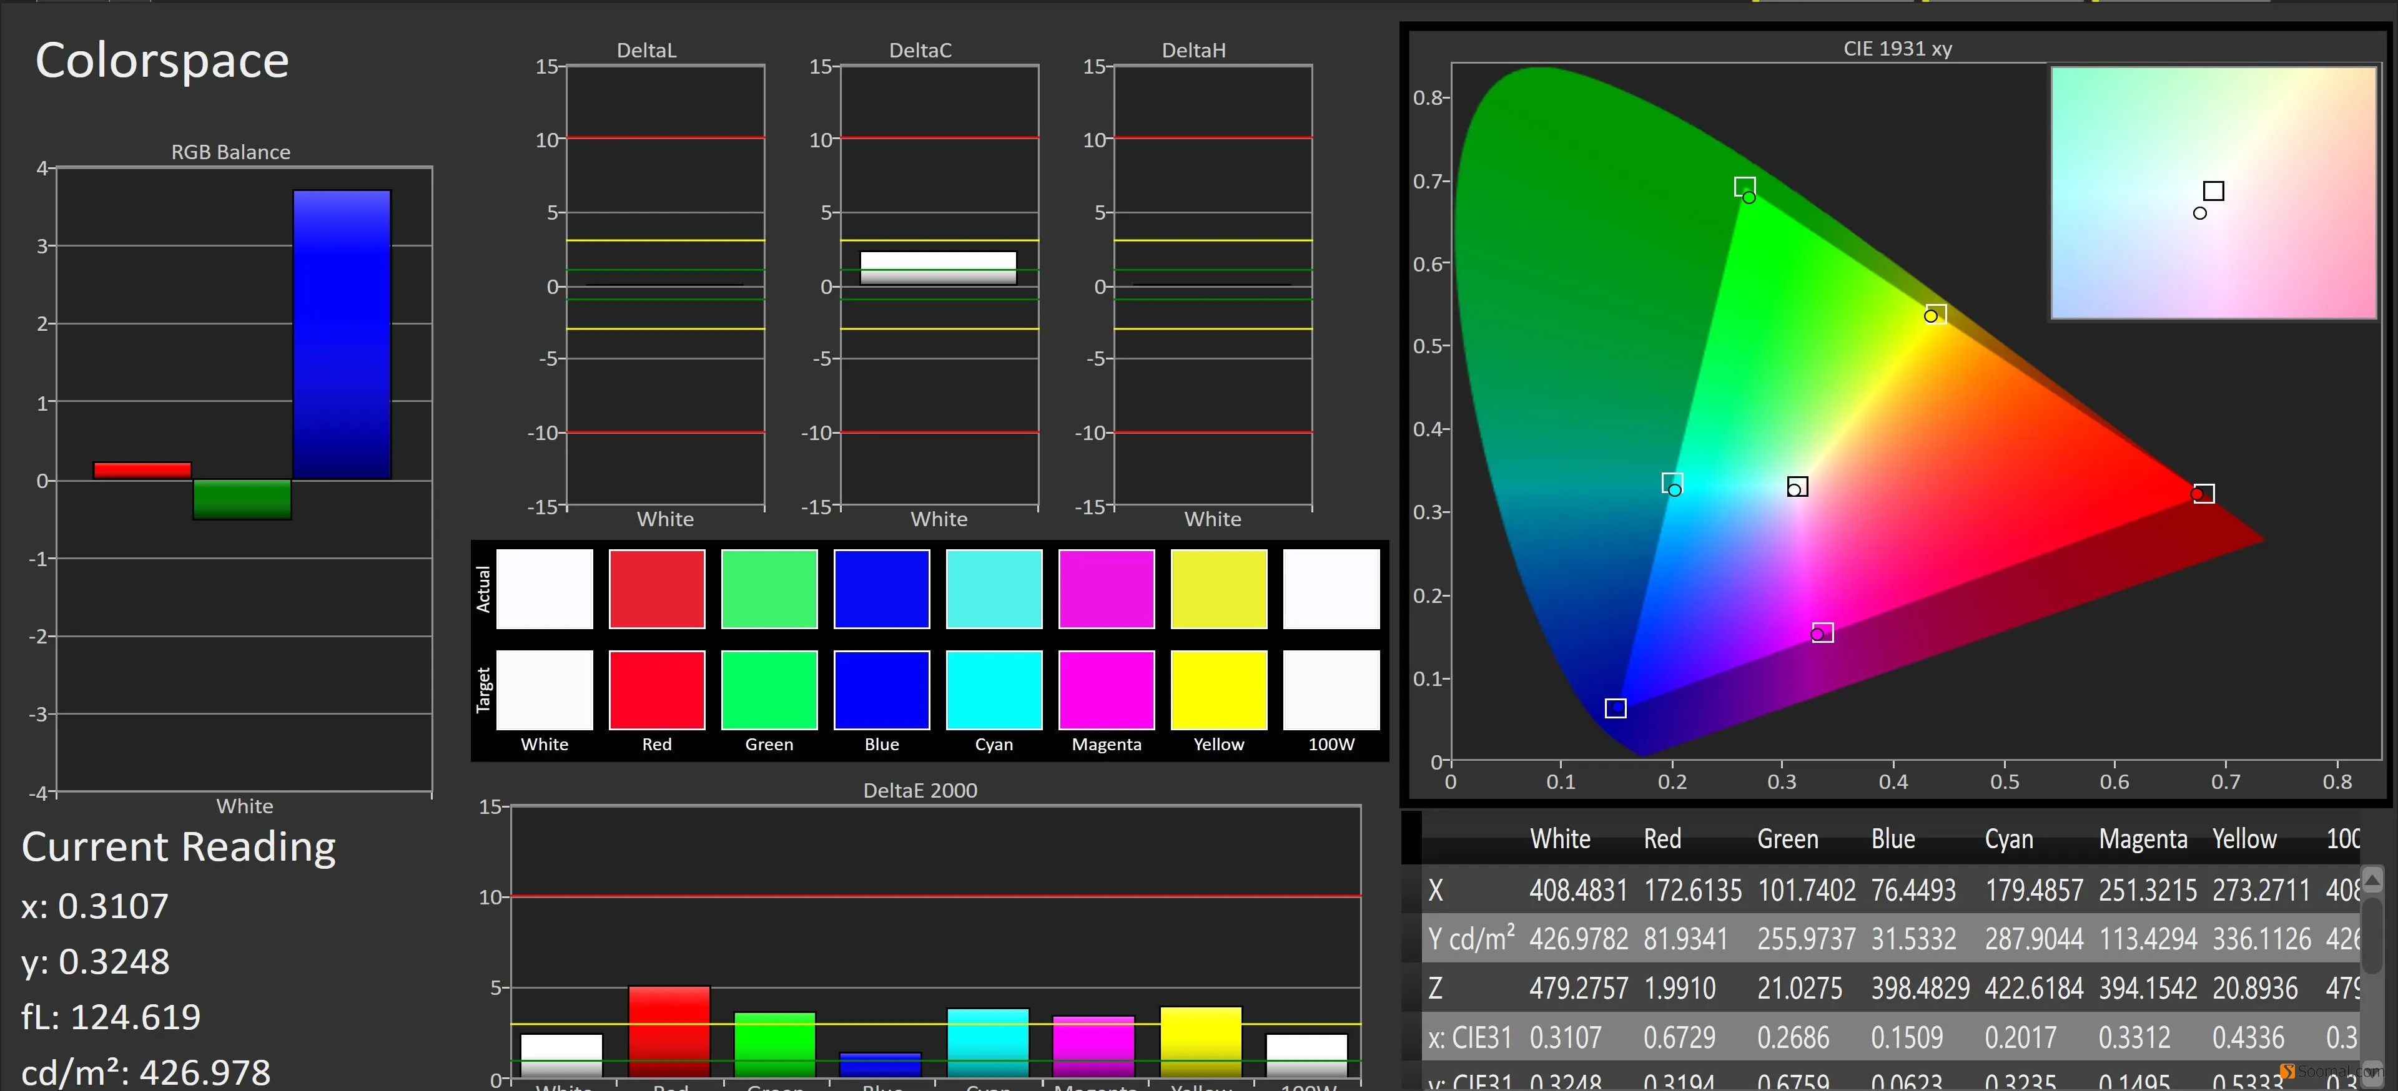Click the magenta target square on CIE diagram
The image size is (2398, 1091).
(1823, 632)
